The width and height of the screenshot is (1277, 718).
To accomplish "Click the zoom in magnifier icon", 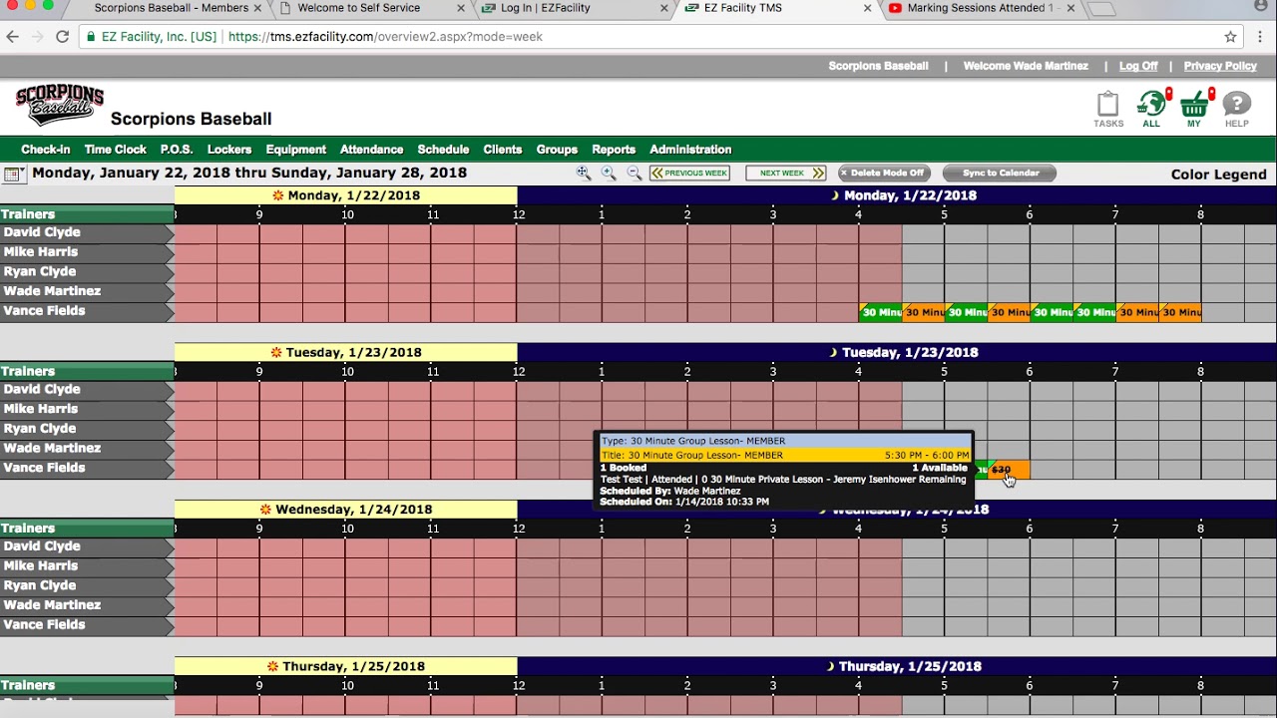I will [609, 174].
